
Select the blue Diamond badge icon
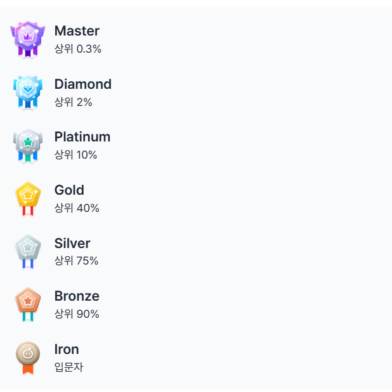coord(28,91)
